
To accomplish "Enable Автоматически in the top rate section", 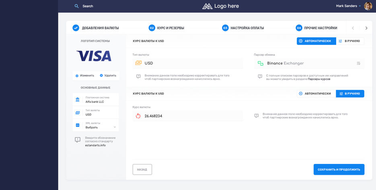I will (x=316, y=41).
